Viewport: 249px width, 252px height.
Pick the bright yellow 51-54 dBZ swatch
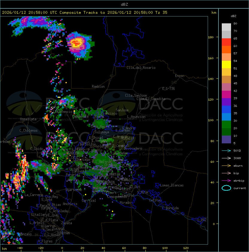[x=226, y=65]
